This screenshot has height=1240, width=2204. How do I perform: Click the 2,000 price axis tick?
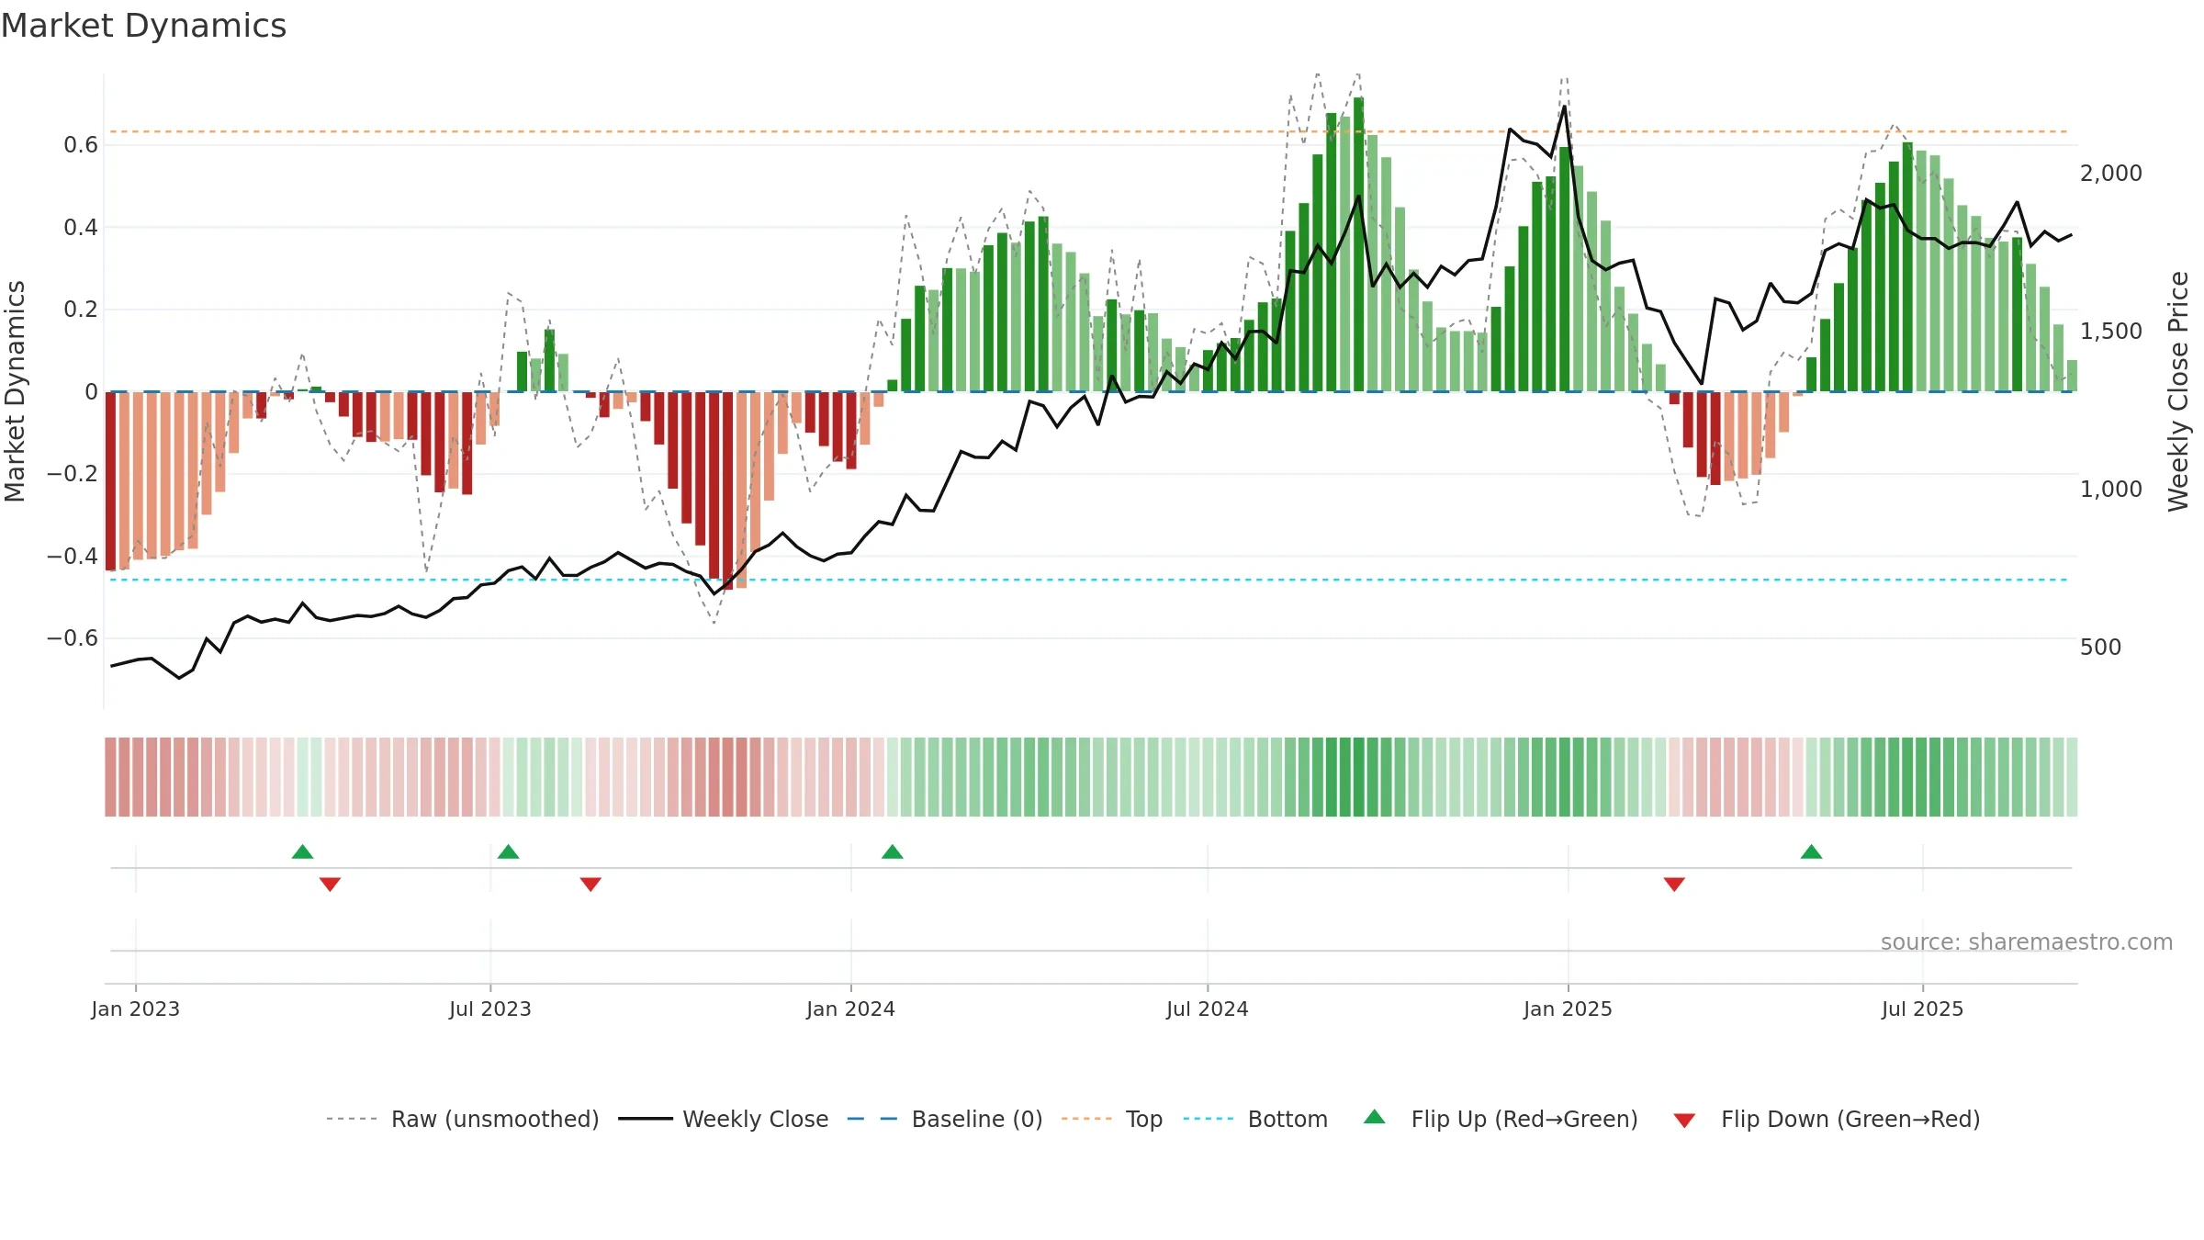(x=2111, y=173)
